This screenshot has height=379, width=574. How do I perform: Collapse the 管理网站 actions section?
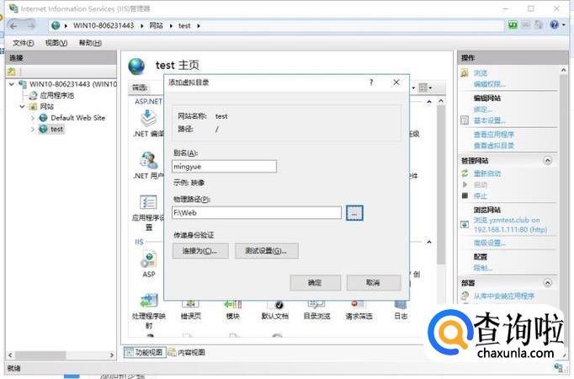tap(548, 160)
